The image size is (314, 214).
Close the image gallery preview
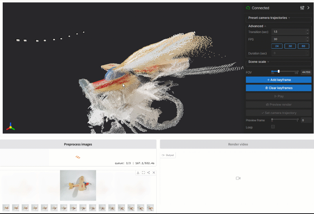154,173
